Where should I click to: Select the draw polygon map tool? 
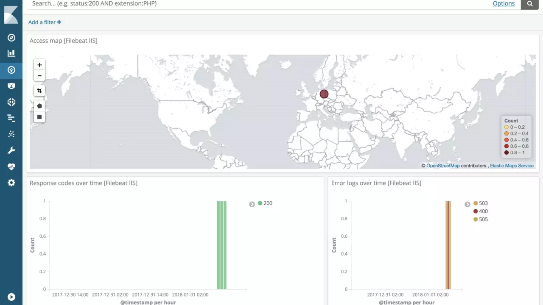tap(39, 106)
